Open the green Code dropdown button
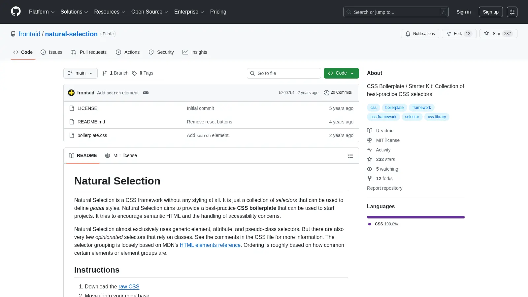528x297 pixels. coord(341,73)
